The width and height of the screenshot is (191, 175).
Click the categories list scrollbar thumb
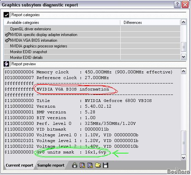(x=184, y=47)
